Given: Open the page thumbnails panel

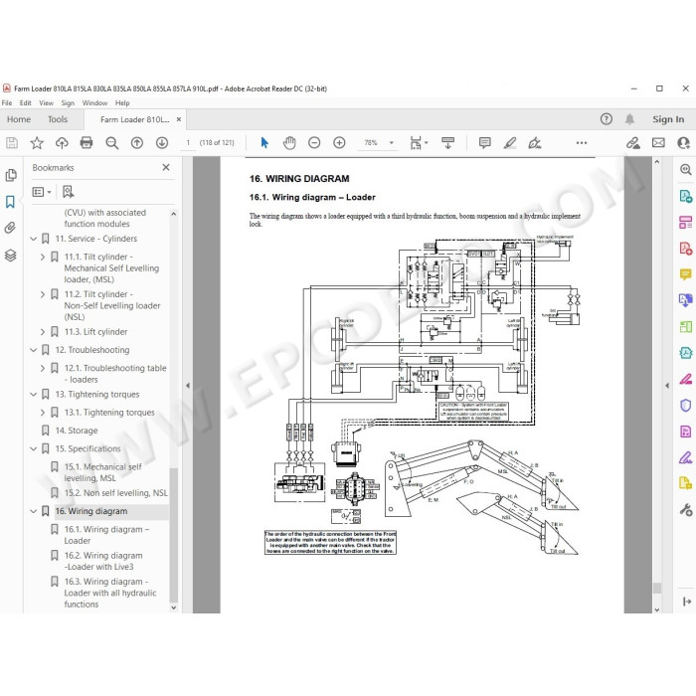Looking at the screenshot, I should 11,175.
